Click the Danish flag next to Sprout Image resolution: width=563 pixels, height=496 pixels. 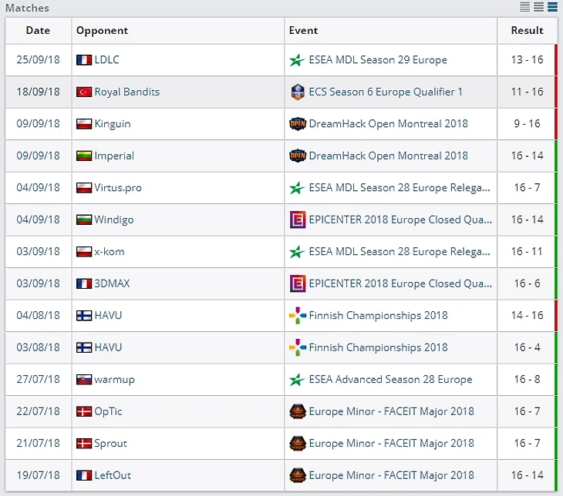click(x=84, y=444)
